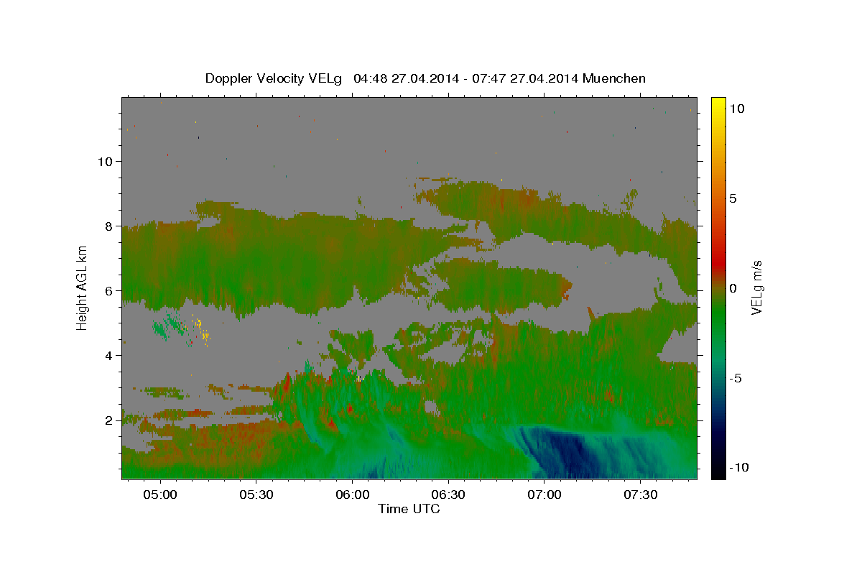The height and width of the screenshot is (575, 862).
Task: Click the yellow speckles near 05:10 at 5 km
Action: click(201, 329)
